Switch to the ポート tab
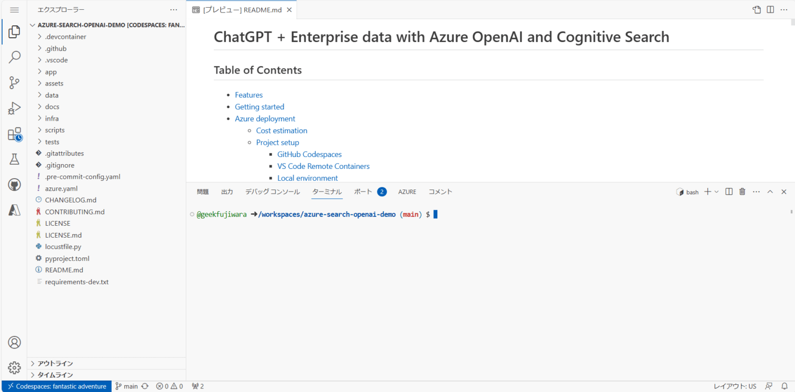The height and width of the screenshot is (392, 795). (x=363, y=192)
